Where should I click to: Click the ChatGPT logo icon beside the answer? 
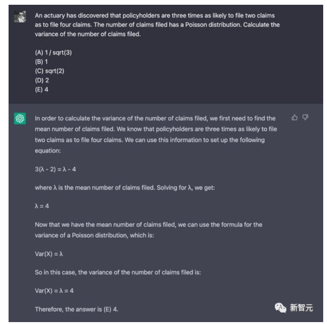tap(20, 119)
